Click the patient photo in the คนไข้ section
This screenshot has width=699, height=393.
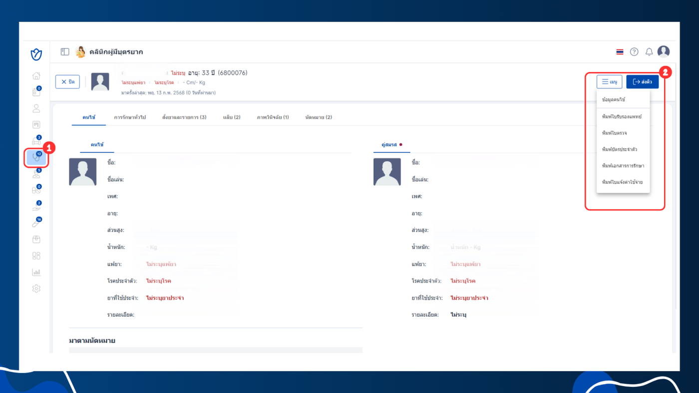[x=83, y=172]
